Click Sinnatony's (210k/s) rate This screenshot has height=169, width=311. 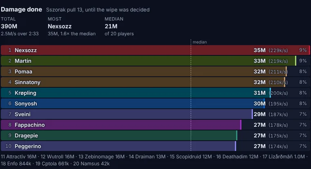click(x=278, y=82)
